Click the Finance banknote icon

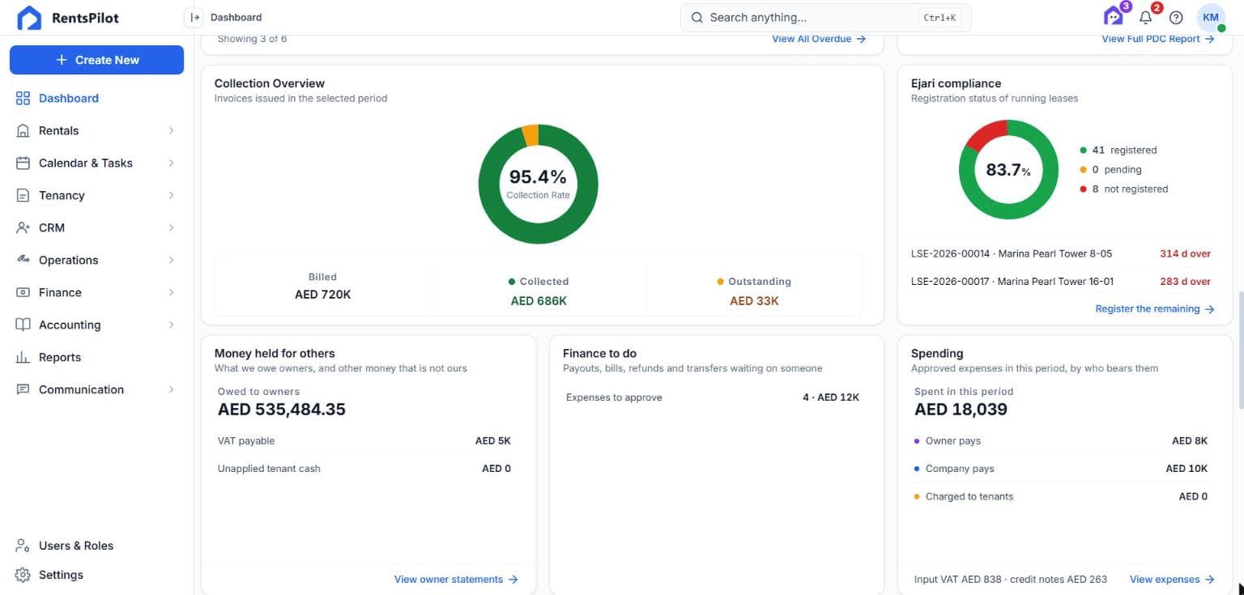(23, 292)
